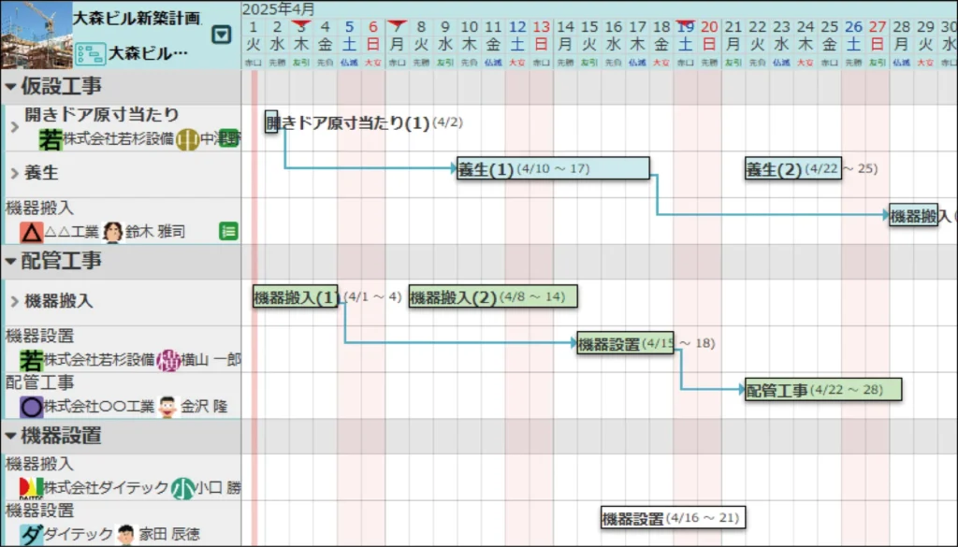Click the green list icon beside 鈴木 雅司
The height and width of the screenshot is (547, 958).
tap(227, 231)
